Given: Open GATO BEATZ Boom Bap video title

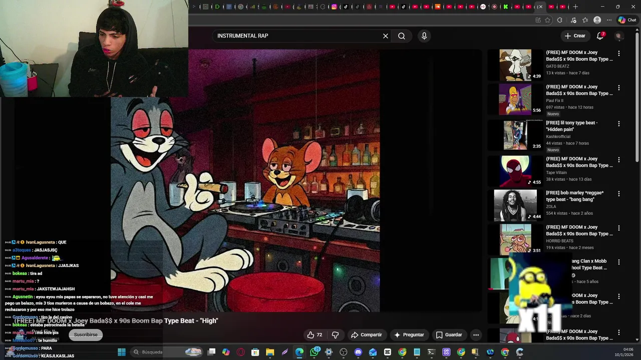Looking at the screenshot, I should (x=579, y=55).
